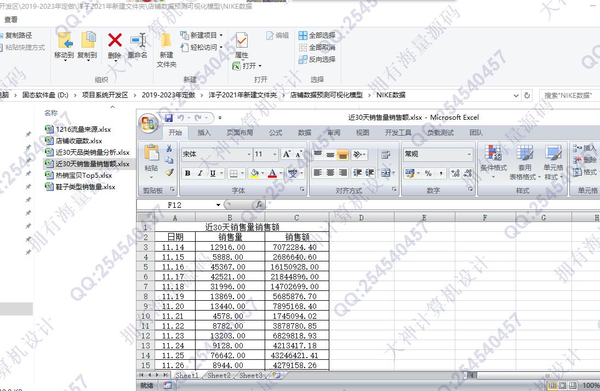Save the workbook via quick access toolbar

tap(169, 118)
